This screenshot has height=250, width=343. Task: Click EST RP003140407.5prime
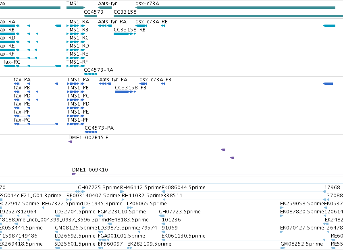(94, 196)
